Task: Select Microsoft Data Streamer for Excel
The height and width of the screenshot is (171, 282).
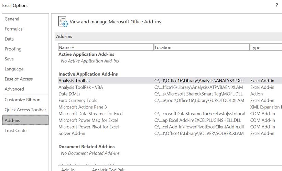Action: click(170, 114)
